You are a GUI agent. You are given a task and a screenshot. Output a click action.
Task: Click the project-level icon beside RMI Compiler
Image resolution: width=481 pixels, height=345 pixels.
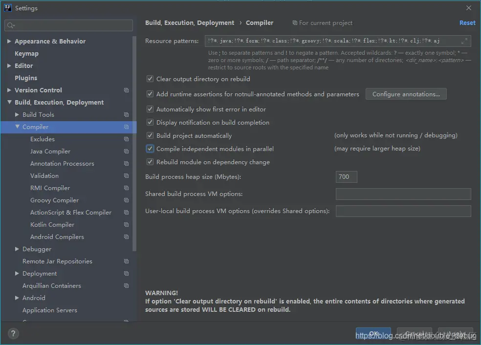click(x=126, y=188)
